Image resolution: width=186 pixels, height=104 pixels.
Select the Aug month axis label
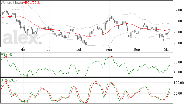109,50
